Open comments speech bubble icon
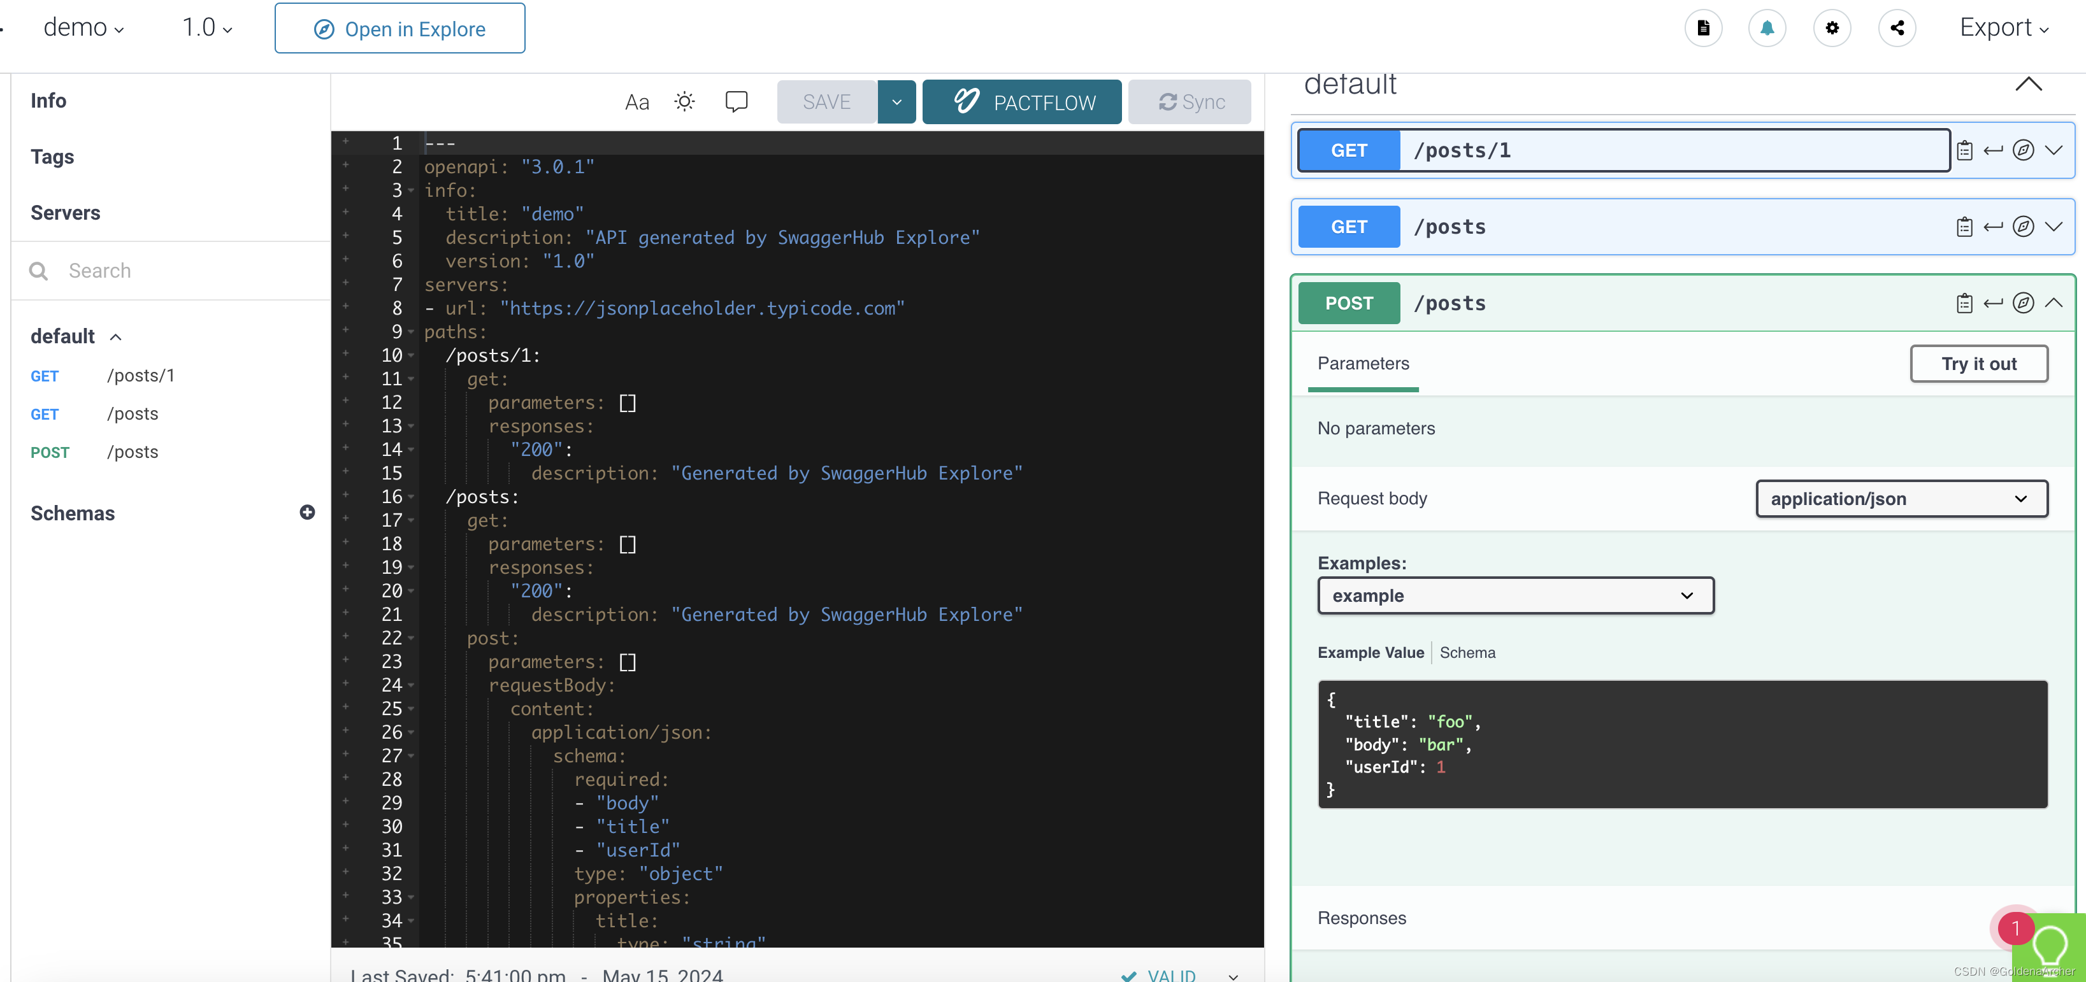This screenshot has height=982, width=2086. (736, 101)
